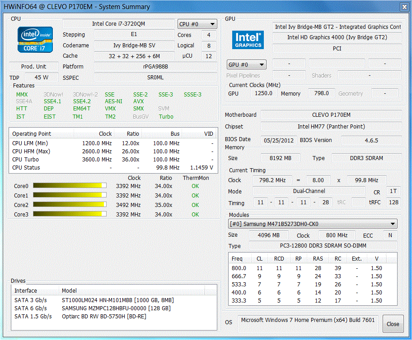
Task: Click the Intel HD Graphics 4000 name field
Action: (x=337, y=37)
